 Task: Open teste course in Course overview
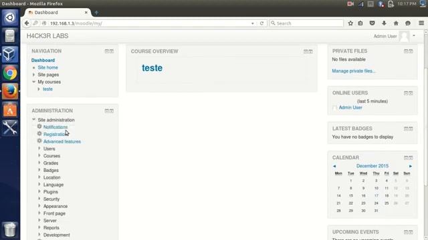click(x=152, y=68)
